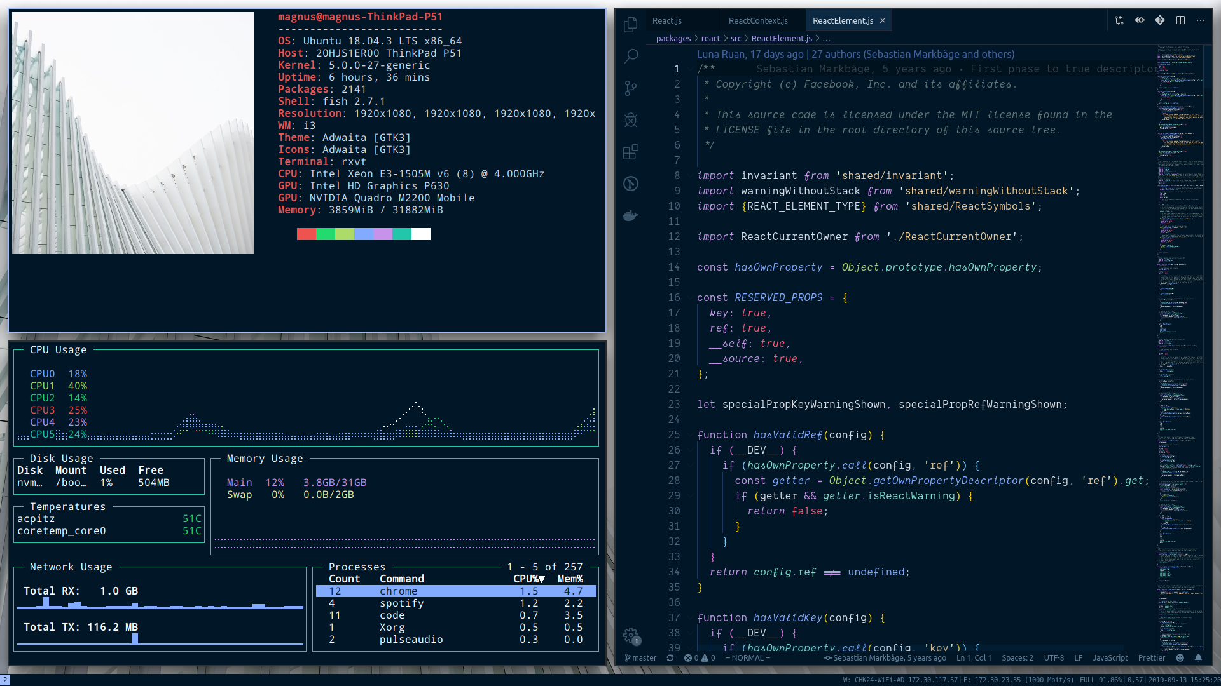This screenshot has width=1221, height=686.
Task: Click the CPU1 40% label in gotop
Action: click(x=59, y=386)
